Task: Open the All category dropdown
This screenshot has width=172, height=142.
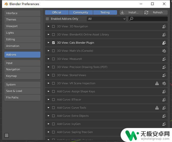Action: point(106,19)
